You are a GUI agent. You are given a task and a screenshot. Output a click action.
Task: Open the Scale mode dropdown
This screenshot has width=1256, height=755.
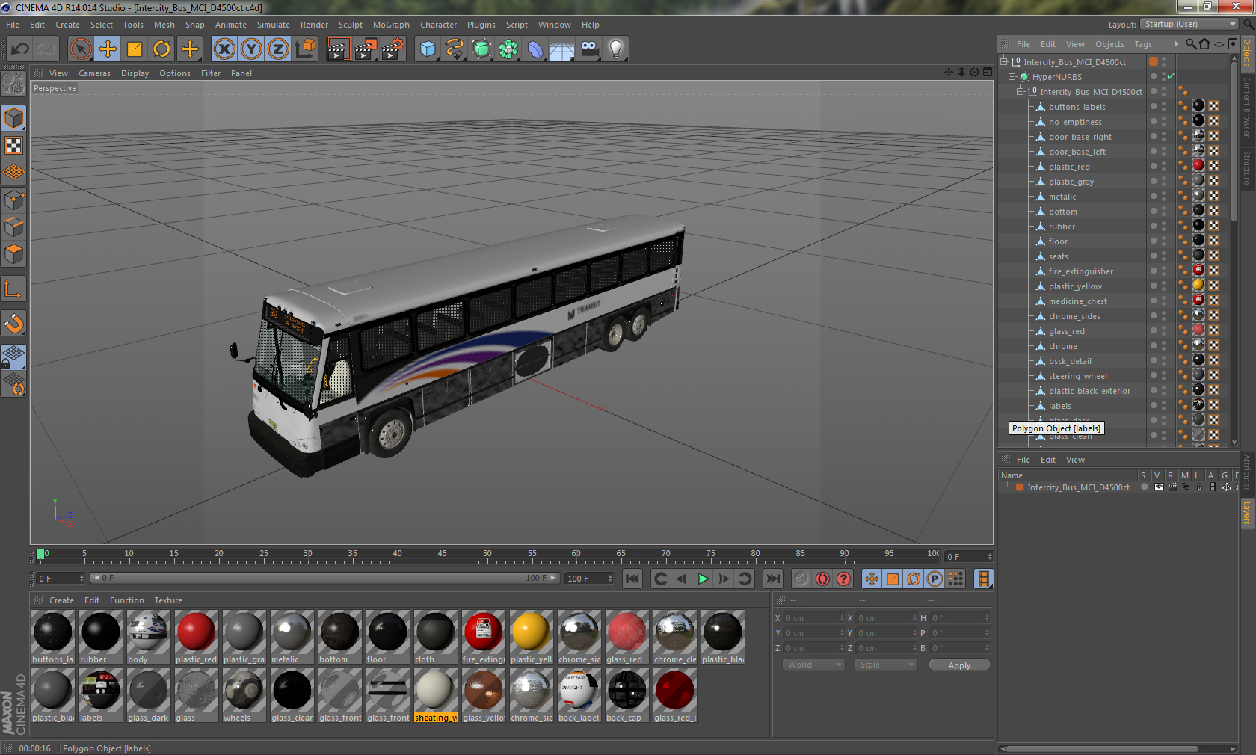point(886,665)
